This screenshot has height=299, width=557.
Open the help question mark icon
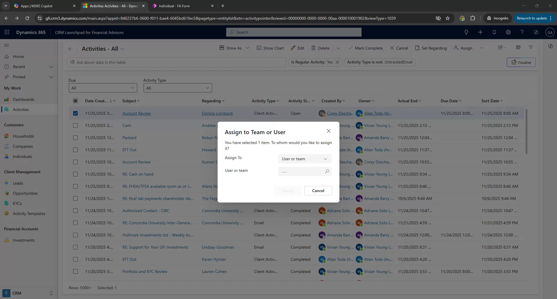coord(522,32)
